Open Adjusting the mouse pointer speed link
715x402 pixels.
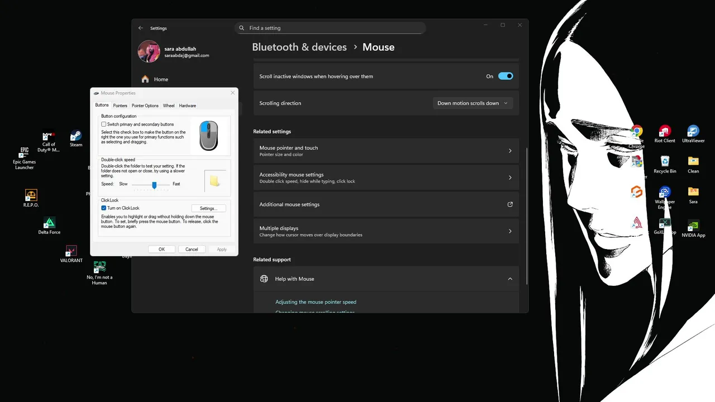tap(316, 302)
